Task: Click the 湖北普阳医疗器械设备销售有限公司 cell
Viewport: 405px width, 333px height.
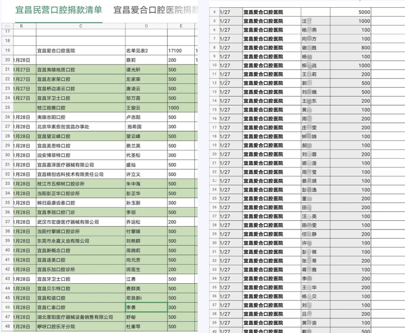Action: 81,317
